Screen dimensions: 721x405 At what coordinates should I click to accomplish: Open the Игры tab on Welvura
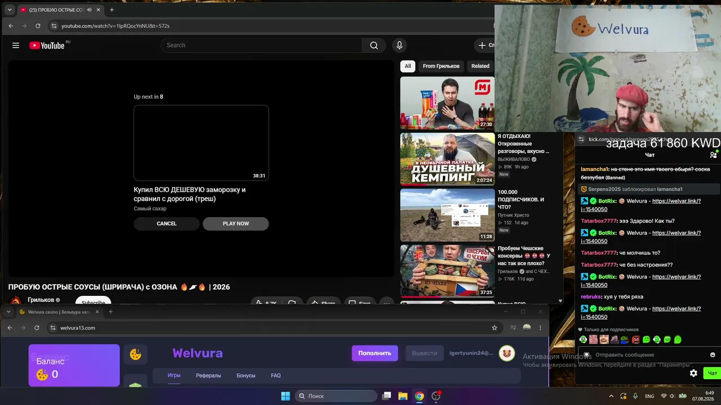click(x=173, y=375)
